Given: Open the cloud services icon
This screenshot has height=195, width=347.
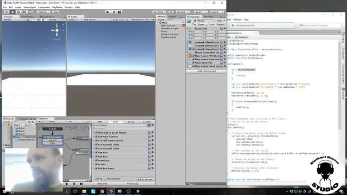Looking at the screenshot, I should pos(171,12).
